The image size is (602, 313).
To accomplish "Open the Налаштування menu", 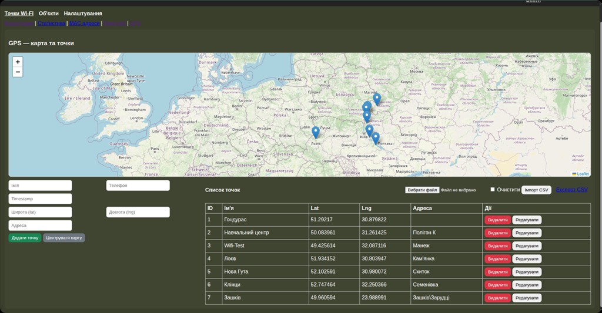I will pos(83,14).
